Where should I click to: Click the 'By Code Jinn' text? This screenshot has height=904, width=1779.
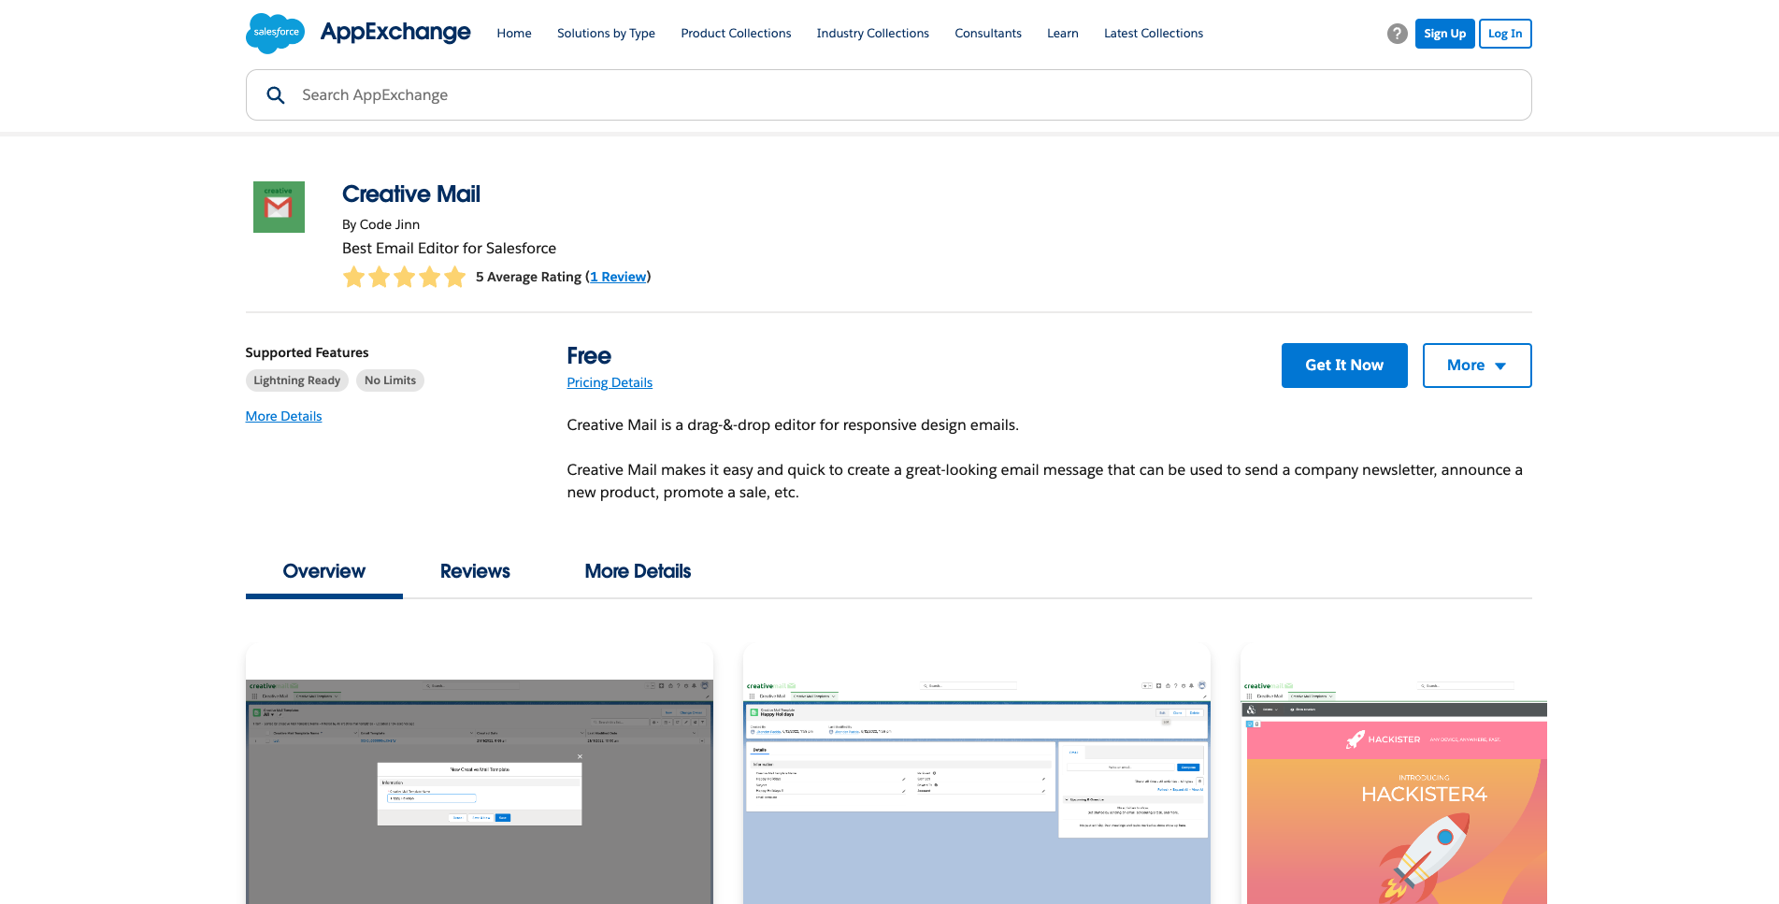point(380,224)
